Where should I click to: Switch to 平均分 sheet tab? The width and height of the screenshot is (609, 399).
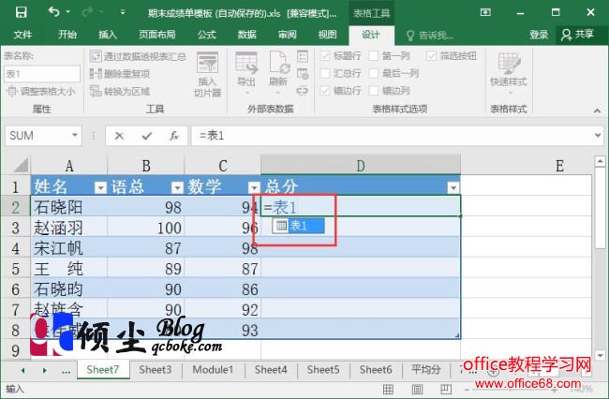(x=426, y=370)
